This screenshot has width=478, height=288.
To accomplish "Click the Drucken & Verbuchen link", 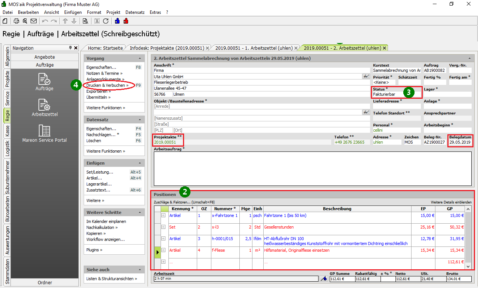I will pyautogui.click(x=105, y=85).
